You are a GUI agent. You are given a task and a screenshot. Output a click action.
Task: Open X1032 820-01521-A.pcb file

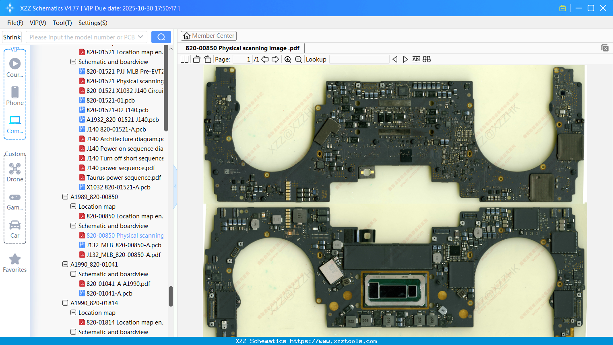pos(115,187)
